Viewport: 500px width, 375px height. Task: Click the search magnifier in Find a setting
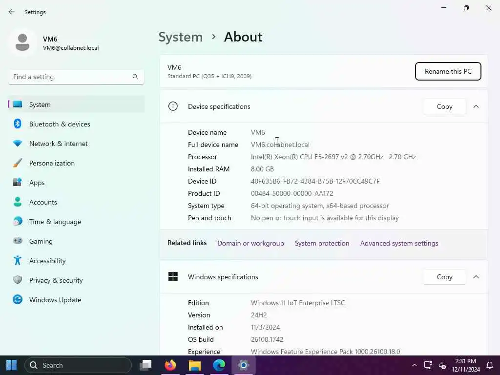(135, 77)
